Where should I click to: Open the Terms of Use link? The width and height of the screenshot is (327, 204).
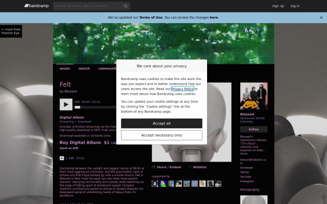pyautogui.click(x=151, y=17)
